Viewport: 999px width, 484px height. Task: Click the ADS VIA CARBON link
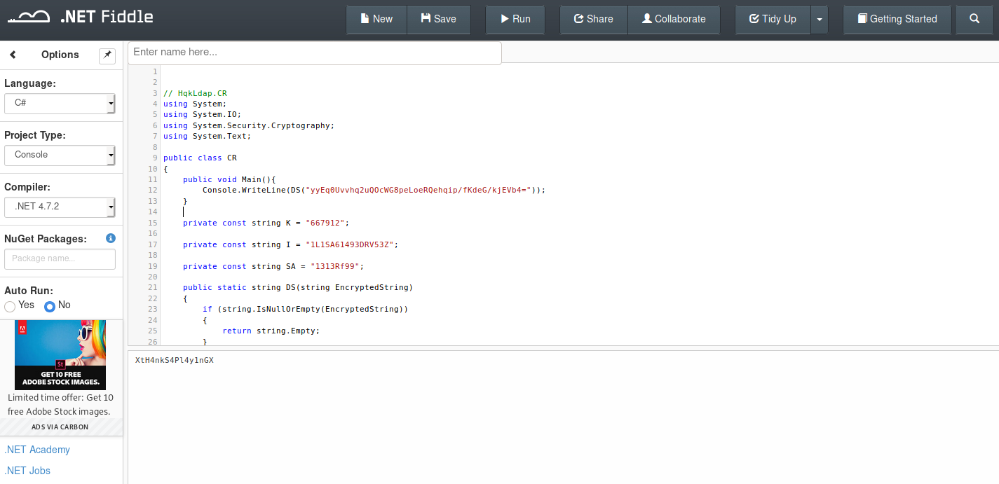60,427
